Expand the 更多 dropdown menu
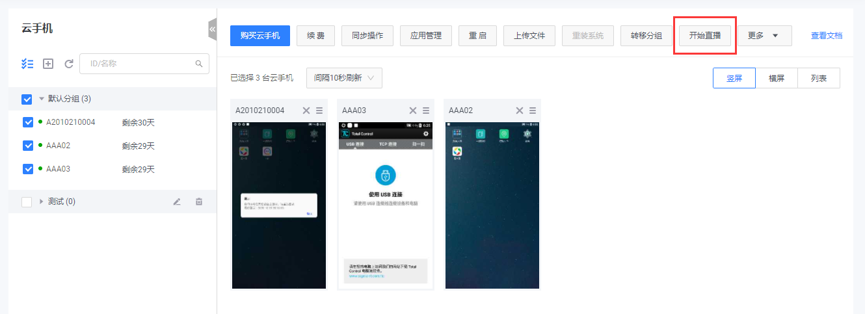Viewport: 865px width, 314px height. (x=764, y=36)
